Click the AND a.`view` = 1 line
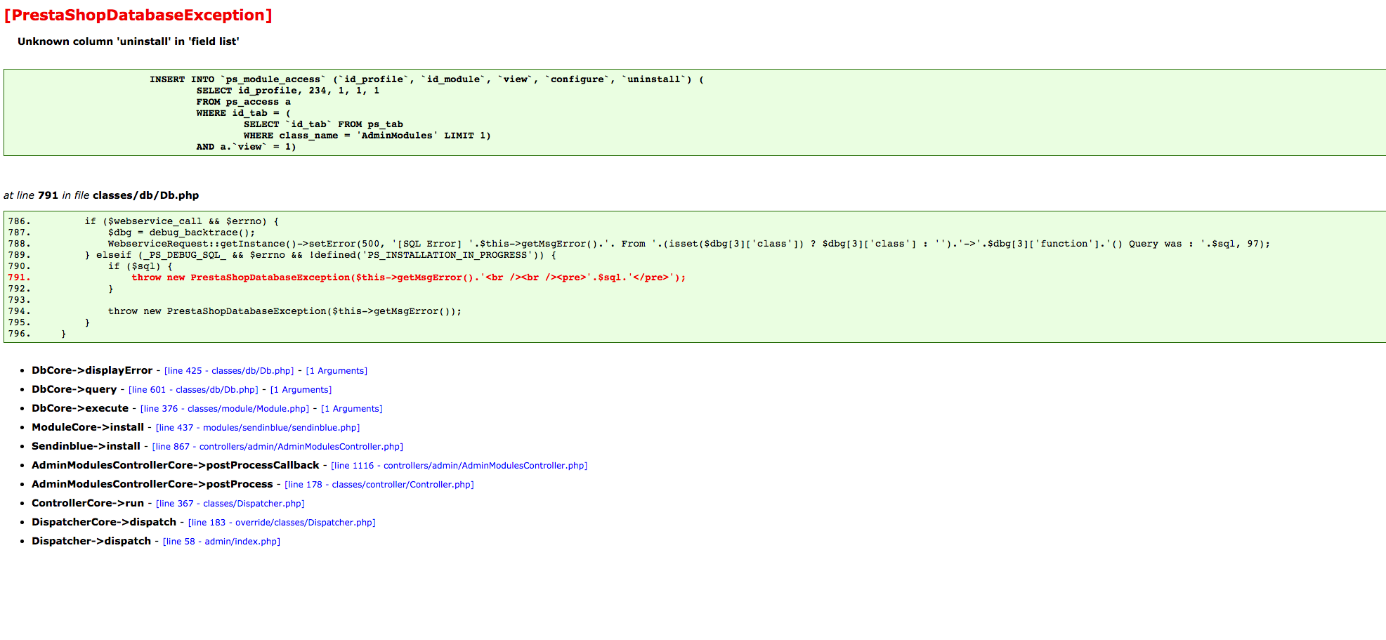This screenshot has width=1386, height=640. (x=247, y=147)
